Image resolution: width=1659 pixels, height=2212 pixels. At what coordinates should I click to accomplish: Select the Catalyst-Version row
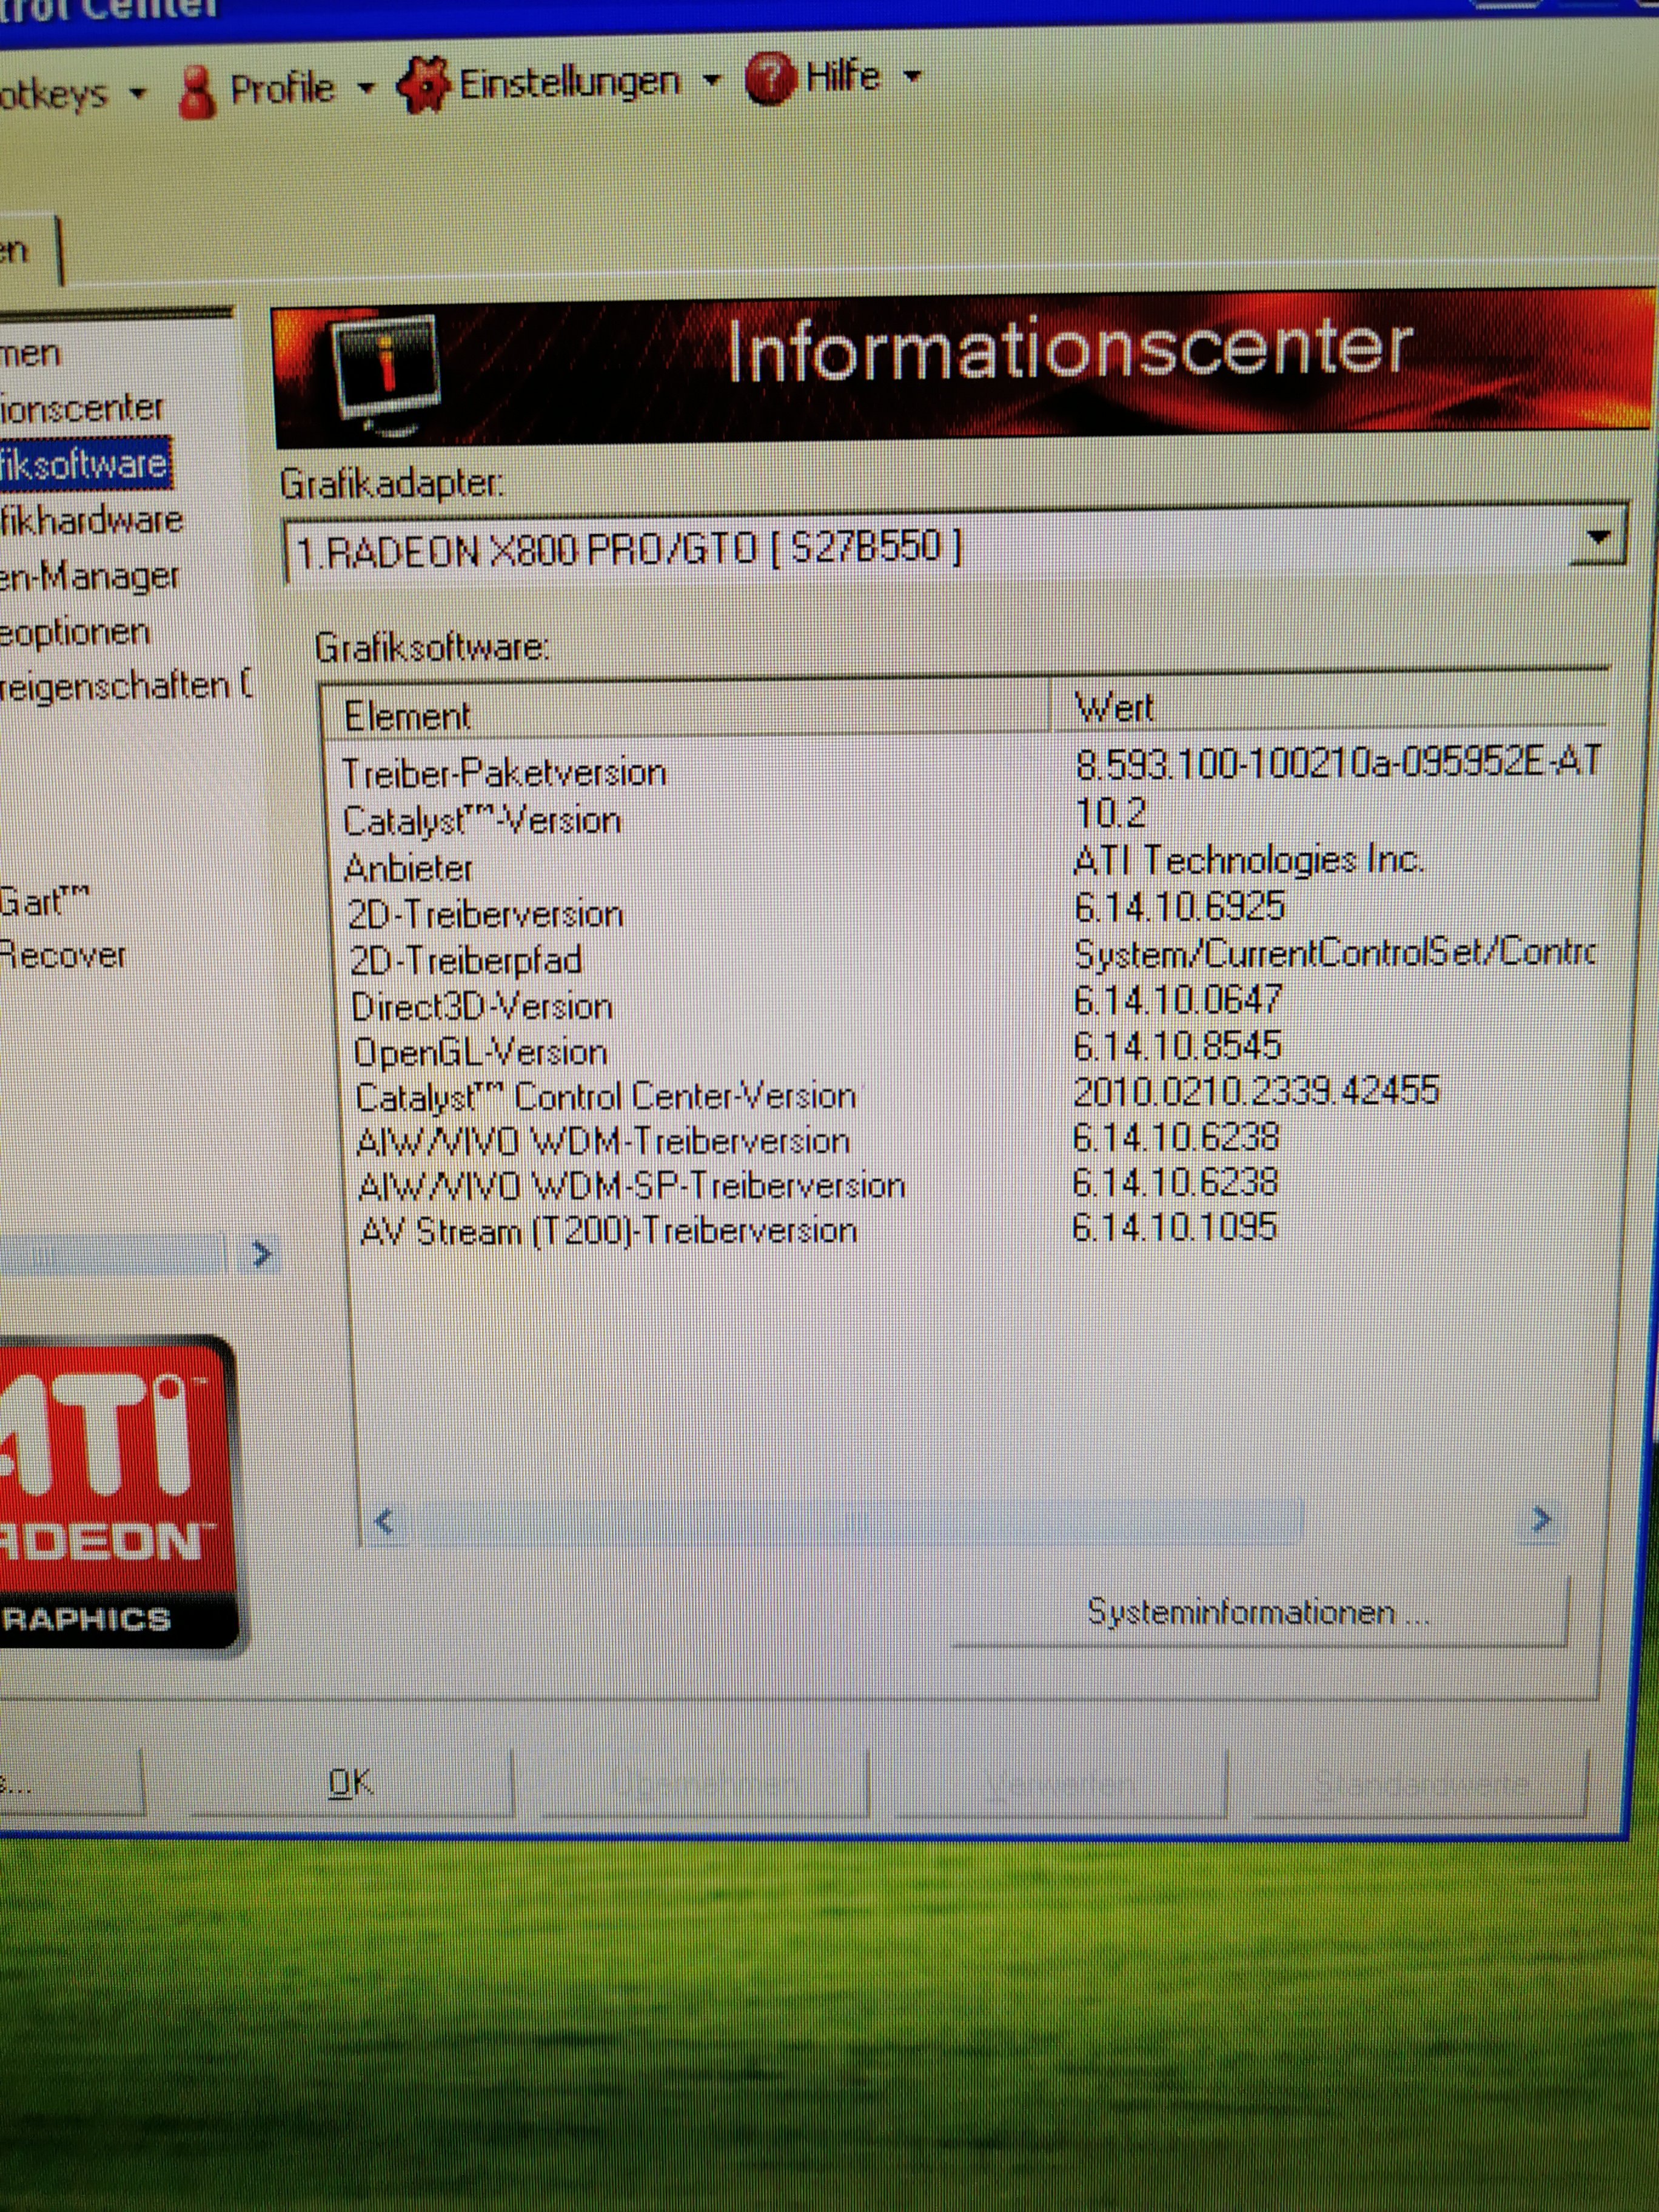pos(482,821)
